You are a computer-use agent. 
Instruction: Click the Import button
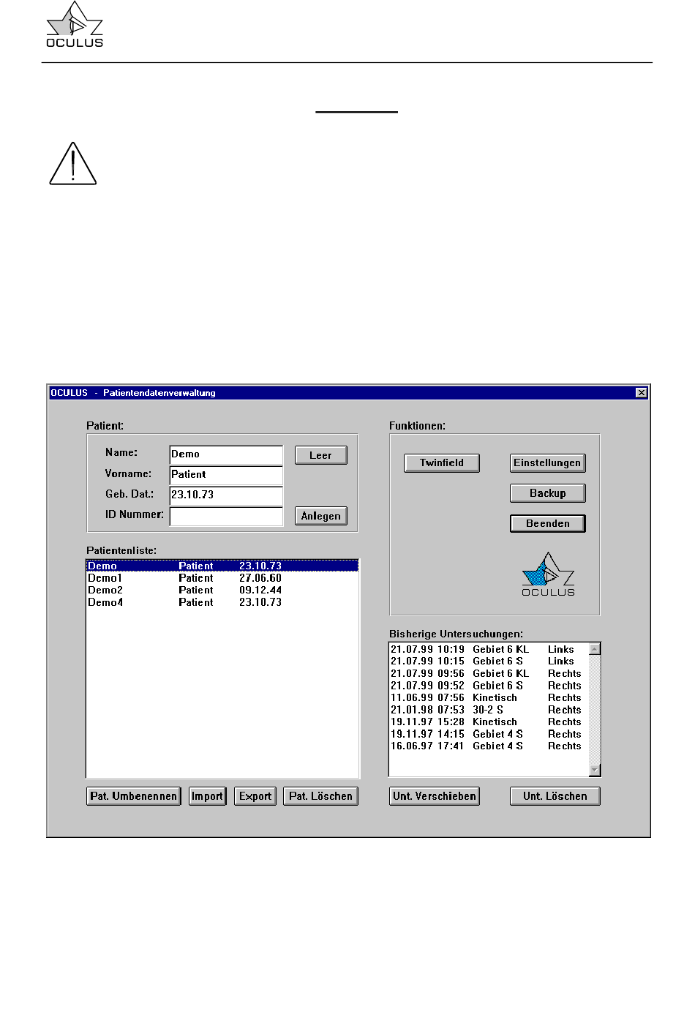(x=207, y=796)
